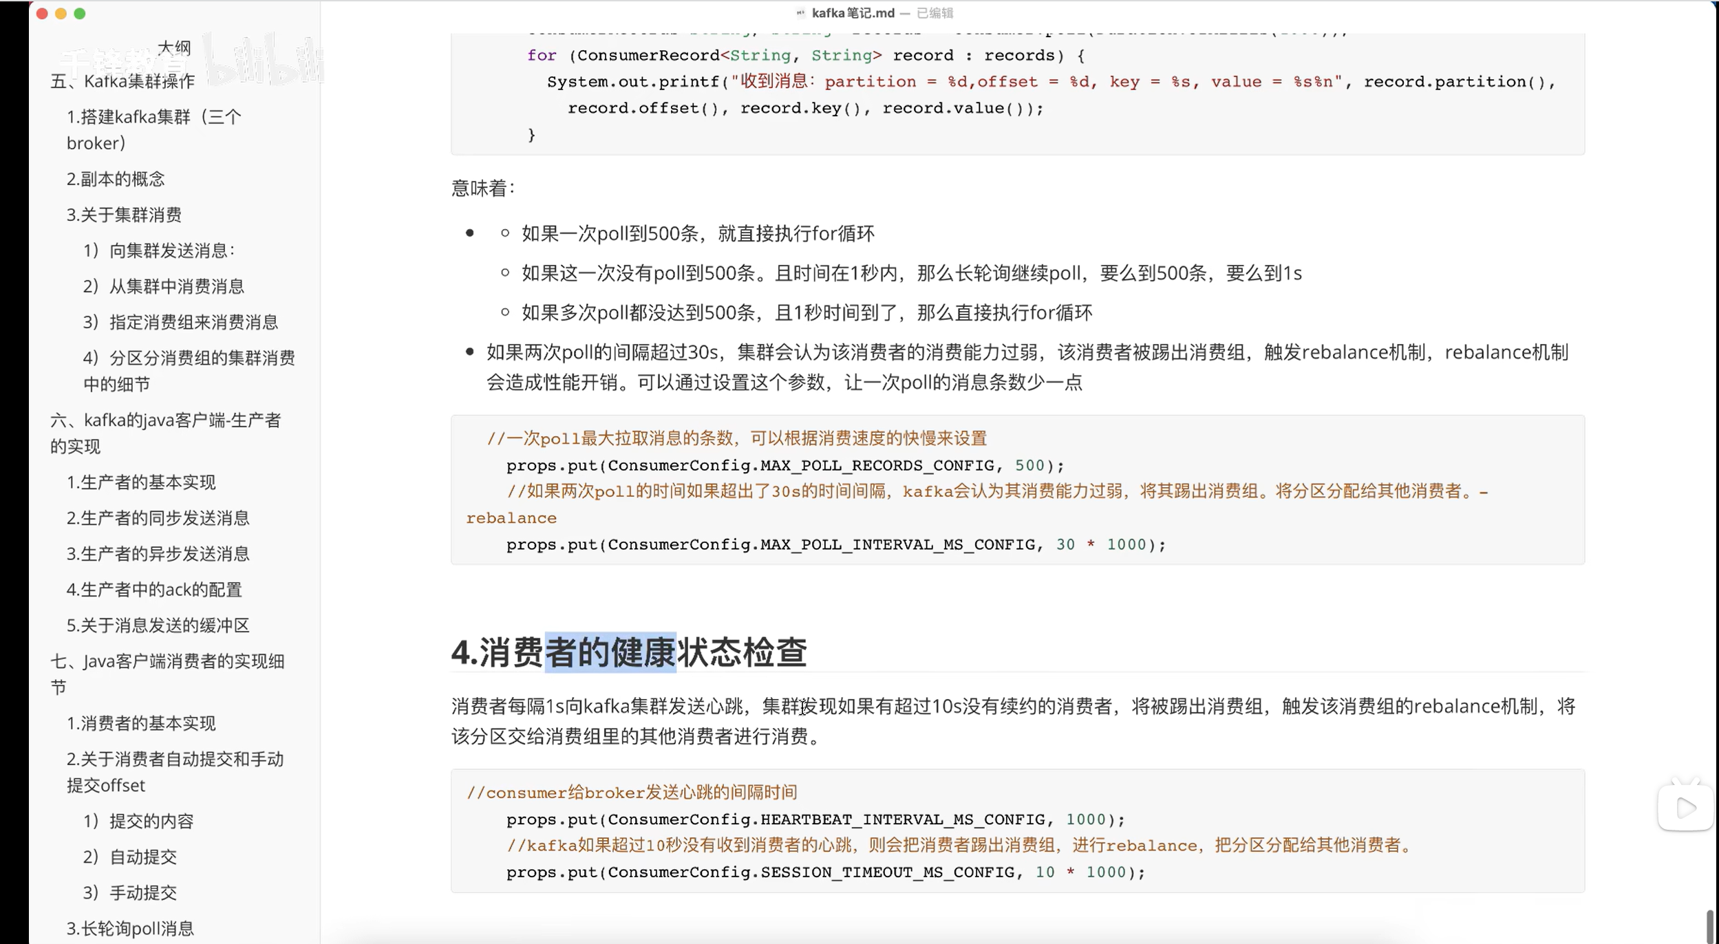Click the 大纲 outline panel title

pos(175,47)
